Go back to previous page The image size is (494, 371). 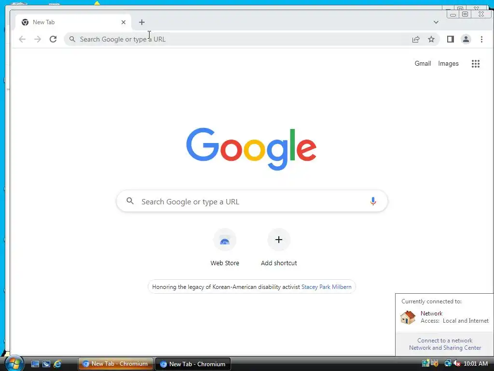[22, 39]
